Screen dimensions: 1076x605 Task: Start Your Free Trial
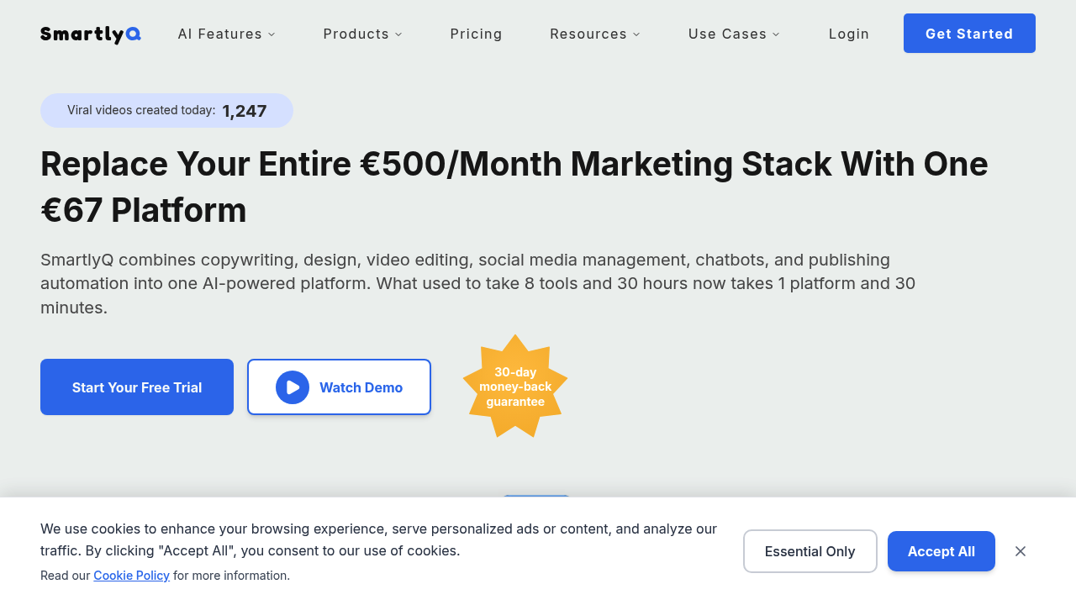point(136,387)
